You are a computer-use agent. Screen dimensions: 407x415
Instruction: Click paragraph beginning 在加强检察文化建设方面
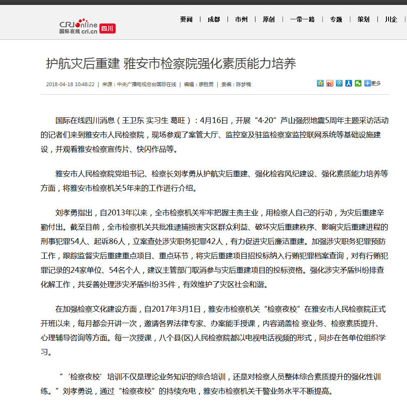[214, 331]
